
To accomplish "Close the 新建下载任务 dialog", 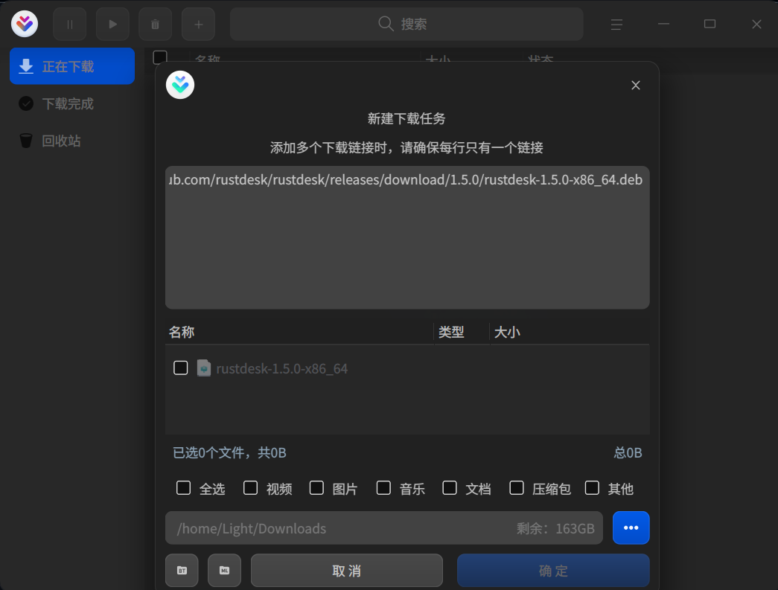I will point(636,86).
